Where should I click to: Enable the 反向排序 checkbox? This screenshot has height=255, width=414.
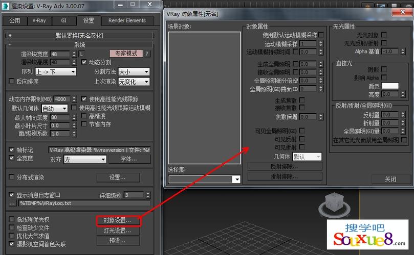point(12,81)
